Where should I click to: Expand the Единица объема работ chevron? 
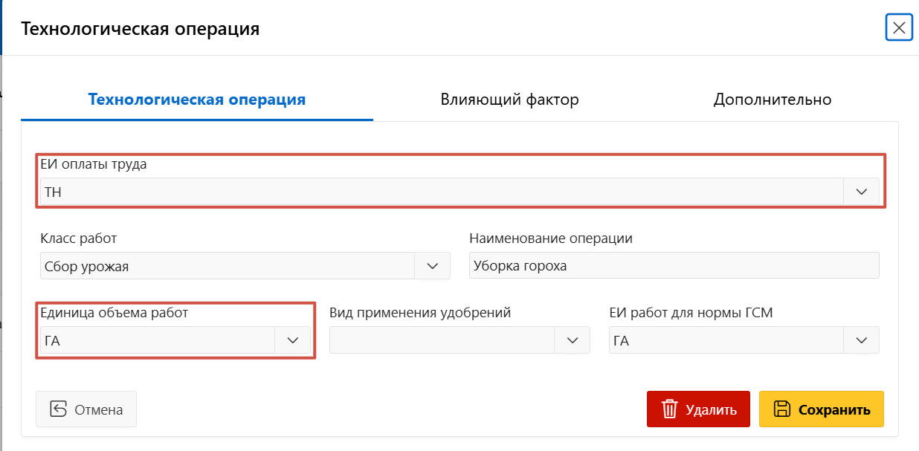pos(293,340)
